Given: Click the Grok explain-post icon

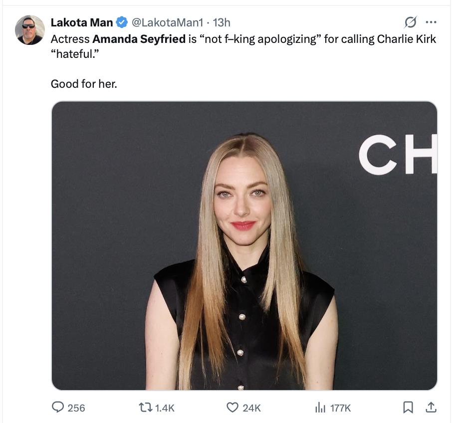Looking at the screenshot, I should coord(410,22).
